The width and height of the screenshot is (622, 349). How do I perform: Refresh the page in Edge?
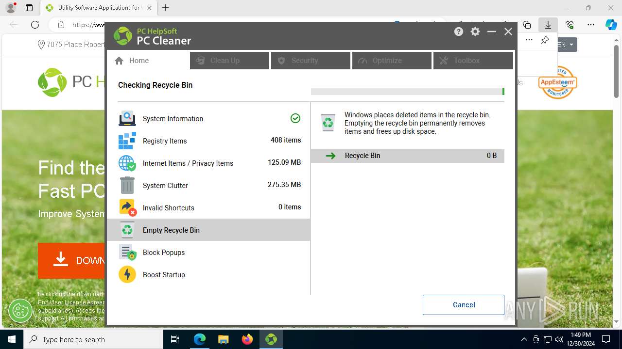(35, 25)
